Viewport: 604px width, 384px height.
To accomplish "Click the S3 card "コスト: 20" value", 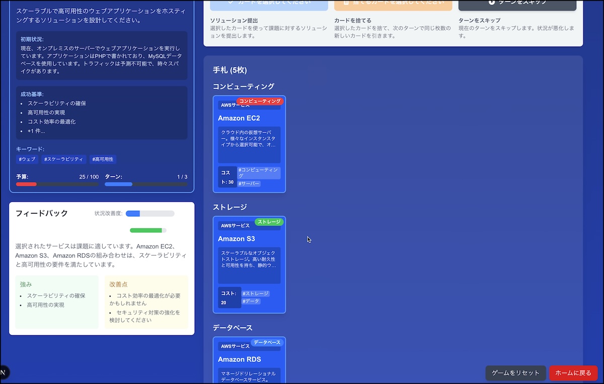I will (230, 297).
